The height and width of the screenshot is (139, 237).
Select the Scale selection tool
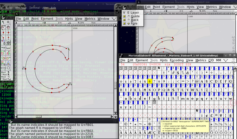pos(3,53)
